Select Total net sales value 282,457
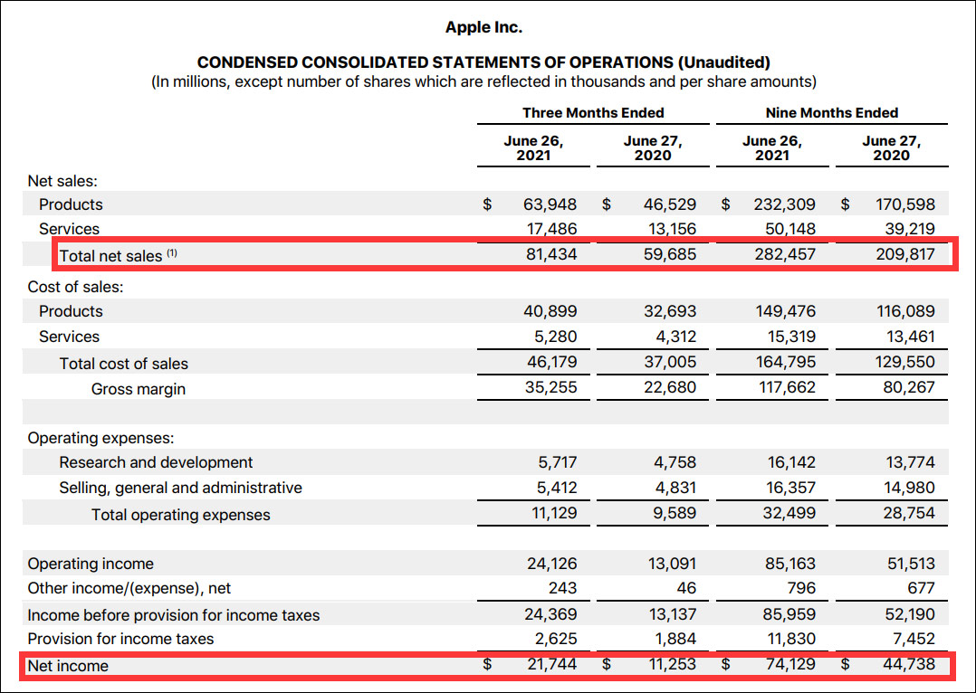 (785, 254)
